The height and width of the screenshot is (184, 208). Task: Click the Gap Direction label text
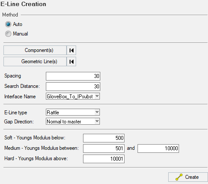coord(19,122)
